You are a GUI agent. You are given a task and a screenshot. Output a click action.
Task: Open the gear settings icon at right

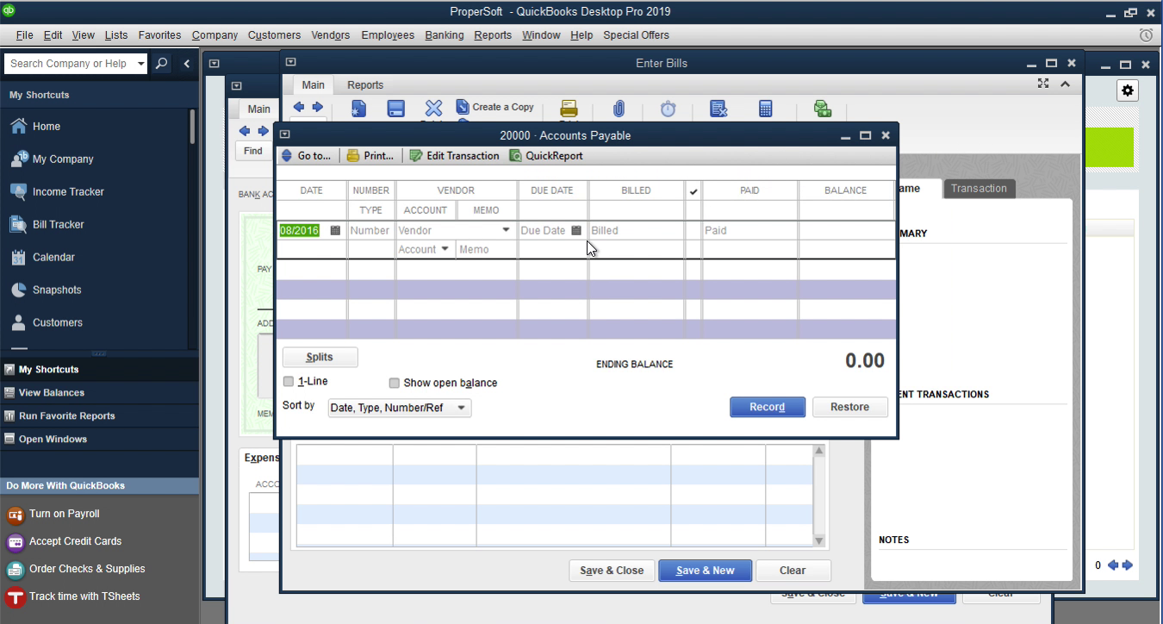[x=1128, y=90]
